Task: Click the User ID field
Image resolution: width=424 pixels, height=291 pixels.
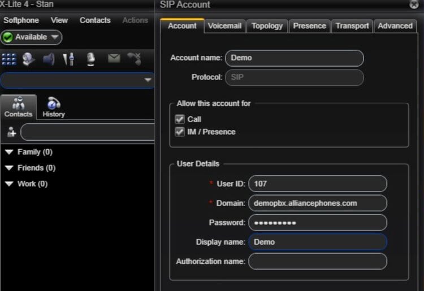Action: click(318, 184)
